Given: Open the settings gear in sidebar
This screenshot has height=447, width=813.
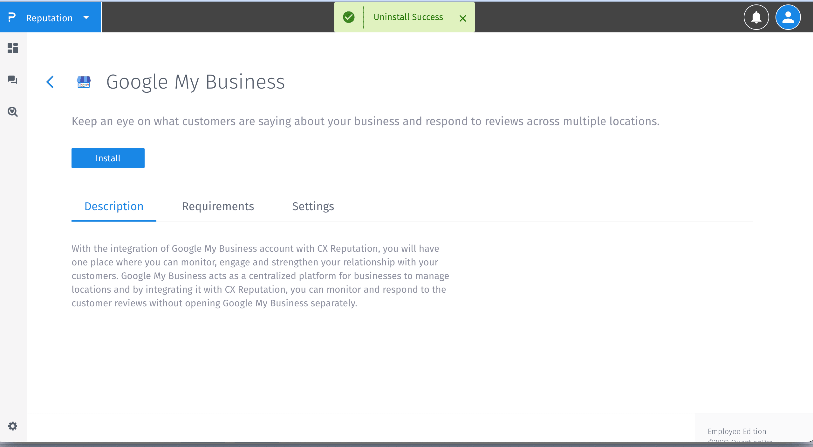Looking at the screenshot, I should point(13,426).
